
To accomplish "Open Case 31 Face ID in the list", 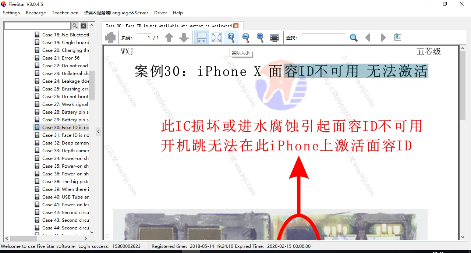I will (x=65, y=135).
